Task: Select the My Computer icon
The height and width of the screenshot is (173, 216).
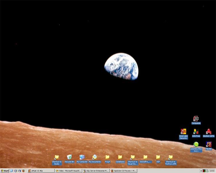Action: pos(82,157)
